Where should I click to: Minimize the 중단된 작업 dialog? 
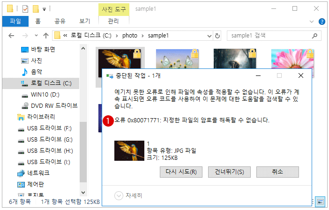pos(258,76)
